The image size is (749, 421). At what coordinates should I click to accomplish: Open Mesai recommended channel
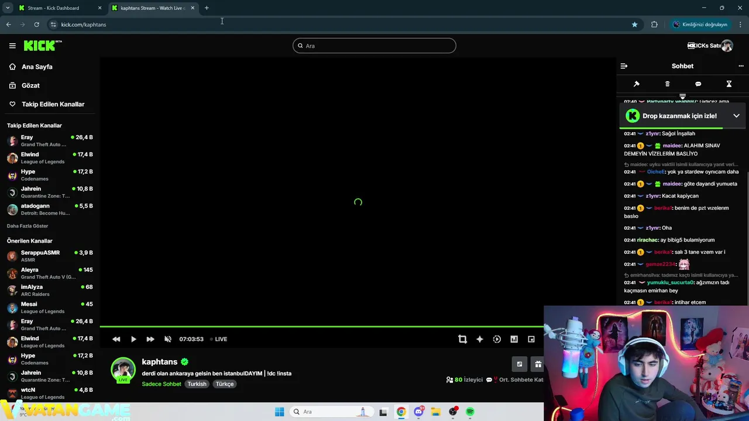pyautogui.click(x=50, y=308)
